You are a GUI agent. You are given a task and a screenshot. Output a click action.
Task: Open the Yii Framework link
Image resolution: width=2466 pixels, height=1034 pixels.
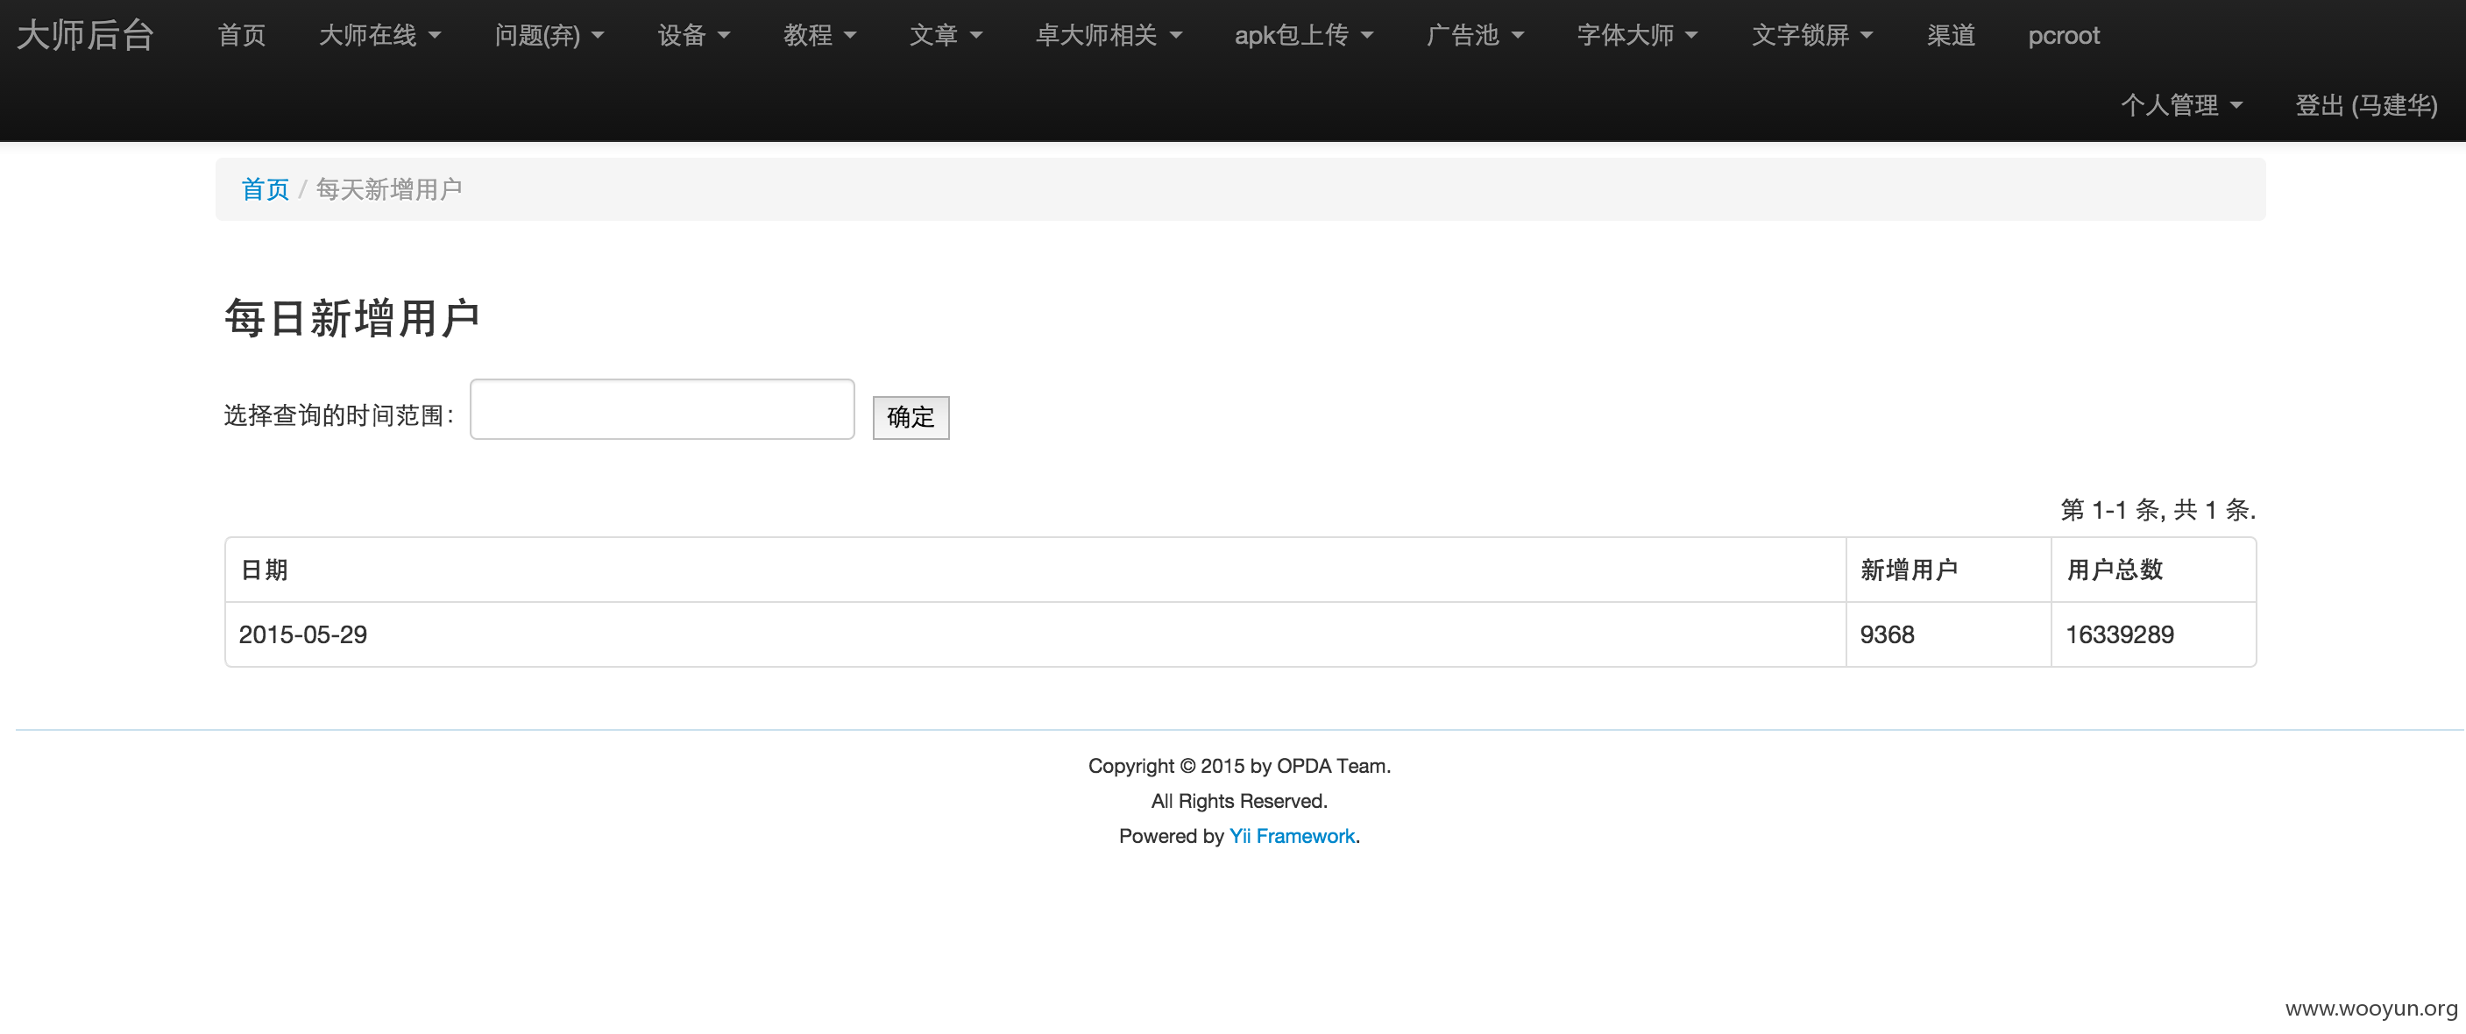(x=1292, y=836)
